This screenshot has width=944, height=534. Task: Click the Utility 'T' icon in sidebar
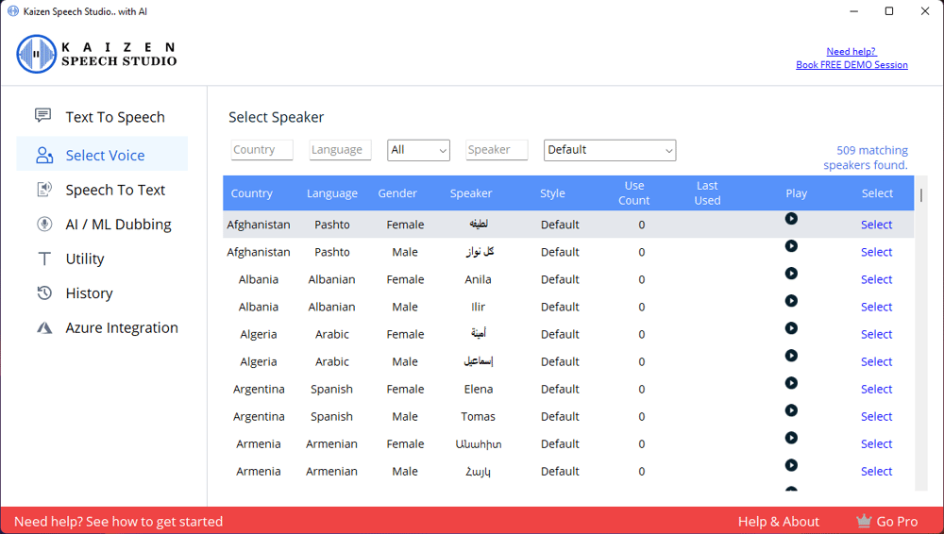43,259
